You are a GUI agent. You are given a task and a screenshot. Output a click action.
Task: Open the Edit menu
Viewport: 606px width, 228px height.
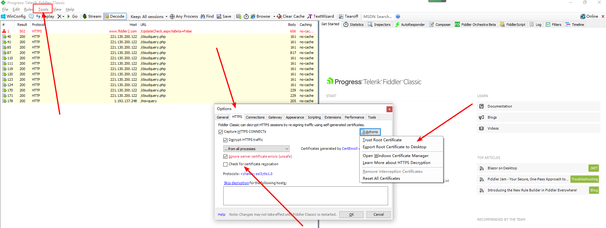coord(16,9)
